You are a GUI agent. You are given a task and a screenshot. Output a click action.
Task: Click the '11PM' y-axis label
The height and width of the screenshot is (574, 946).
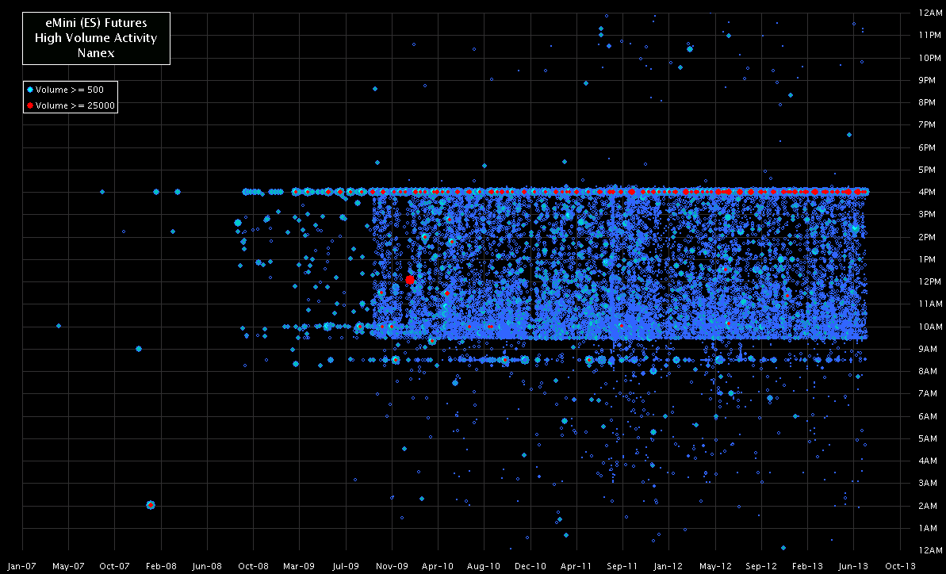click(x=930, y=36)
